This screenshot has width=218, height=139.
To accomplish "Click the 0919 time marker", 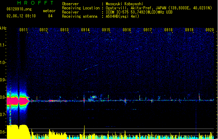I will coord(189,30).
